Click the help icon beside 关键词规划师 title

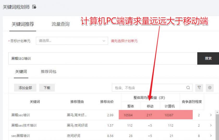pyautogui.click(x=34, y=7)
